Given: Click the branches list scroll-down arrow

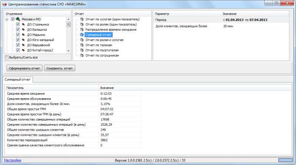Looking at the screenshot, I should tap(69, 51).
